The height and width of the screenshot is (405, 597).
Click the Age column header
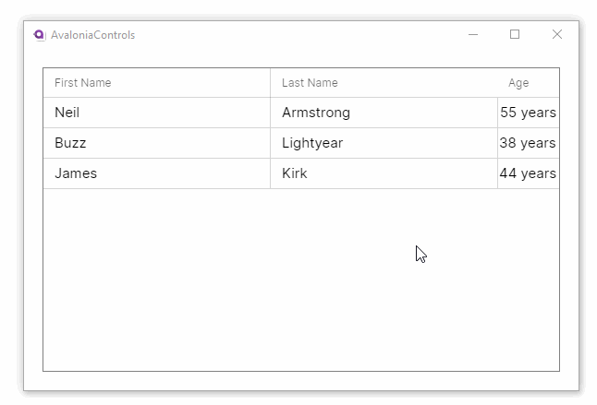pyautogui.click(x=518, y=83)
